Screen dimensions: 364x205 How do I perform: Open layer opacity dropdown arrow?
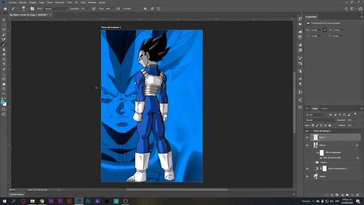(354, 120)
